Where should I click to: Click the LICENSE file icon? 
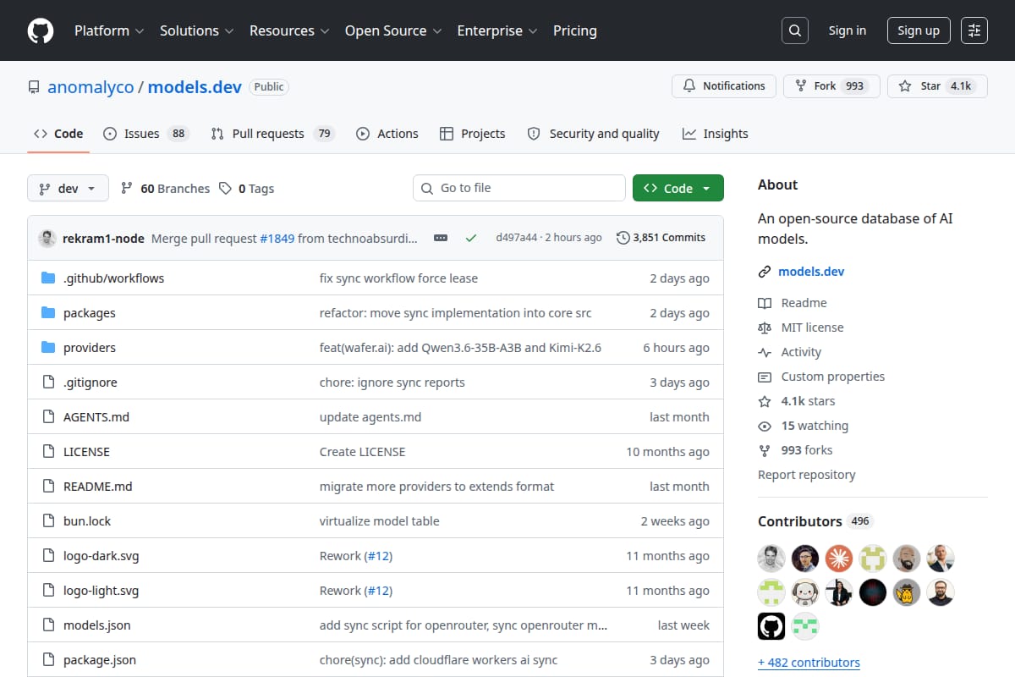tap(48, 452)
